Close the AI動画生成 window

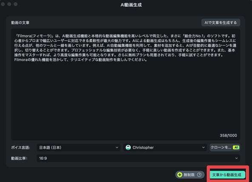click(x=3, y=4)
